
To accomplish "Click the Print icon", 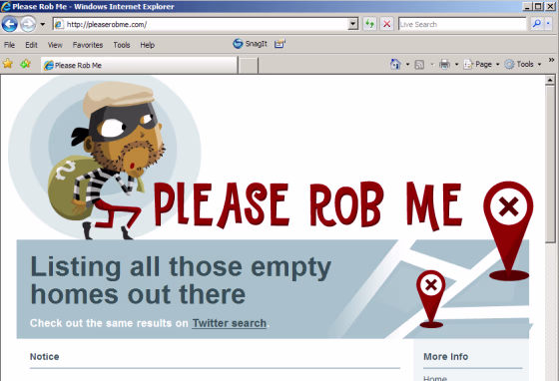I will point(444,64).
